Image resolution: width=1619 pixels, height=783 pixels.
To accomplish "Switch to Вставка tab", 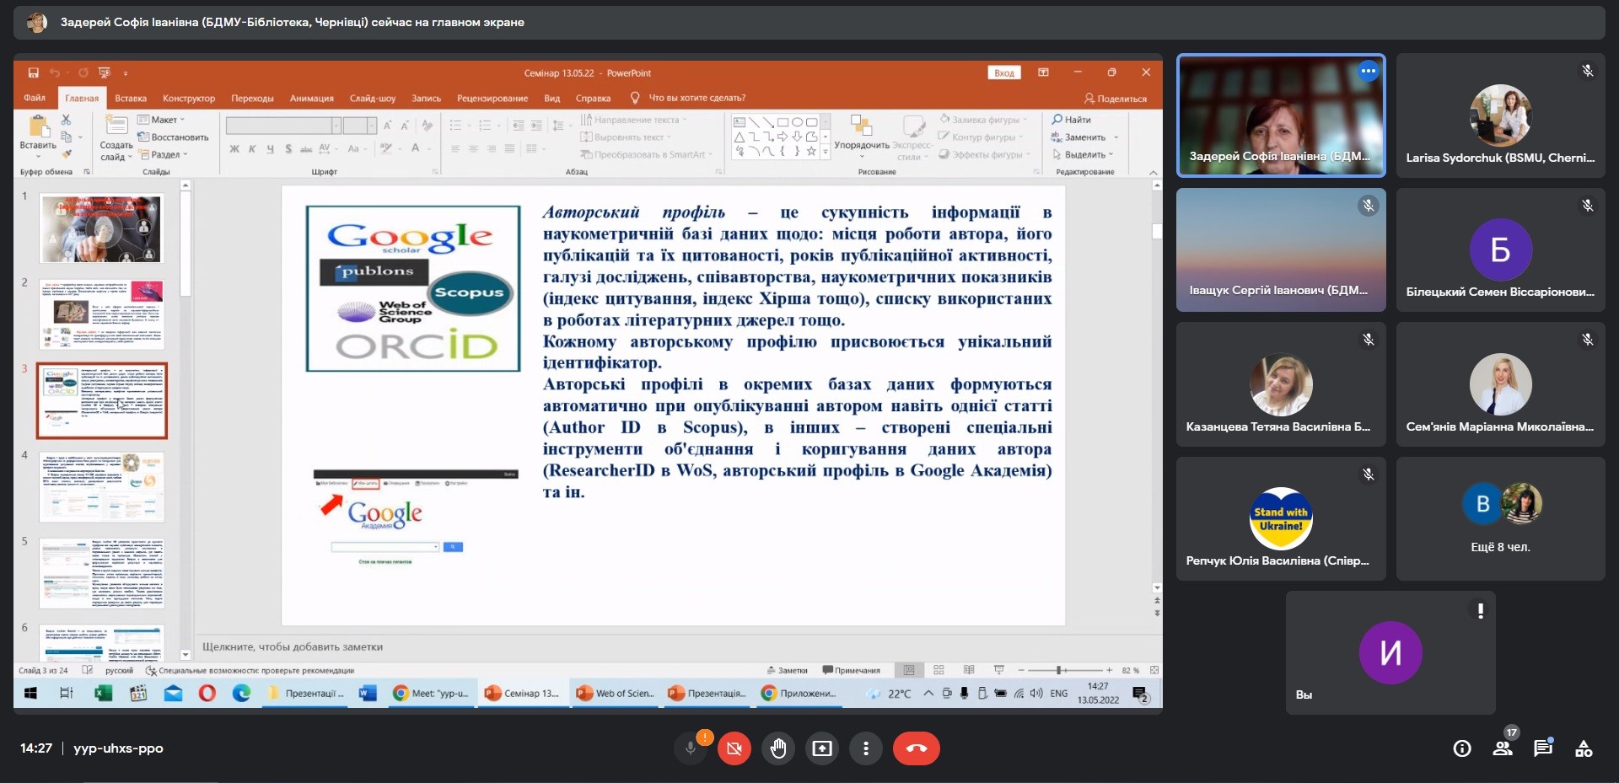I will click(131, 98).
